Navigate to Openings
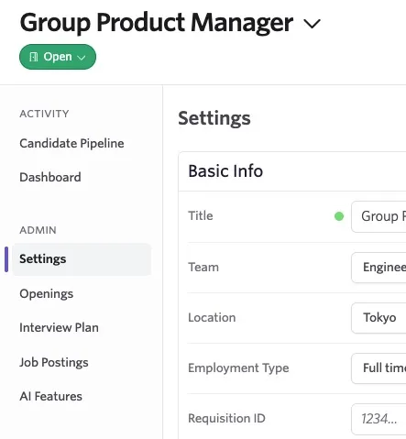The width and height of the screenshot is (406, 439). [x=47, y=294]
